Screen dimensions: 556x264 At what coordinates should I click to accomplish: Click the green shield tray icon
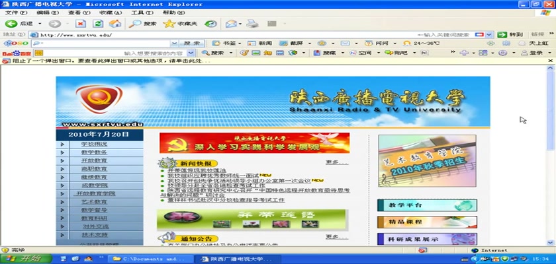[x=505, y=259]
